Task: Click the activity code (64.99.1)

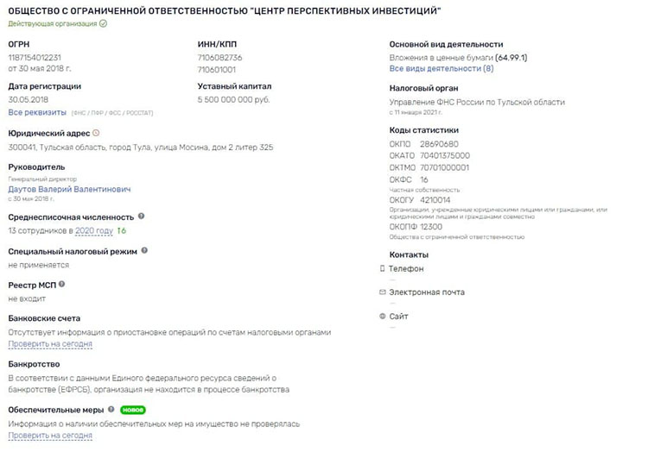Action: pos(511,57)
